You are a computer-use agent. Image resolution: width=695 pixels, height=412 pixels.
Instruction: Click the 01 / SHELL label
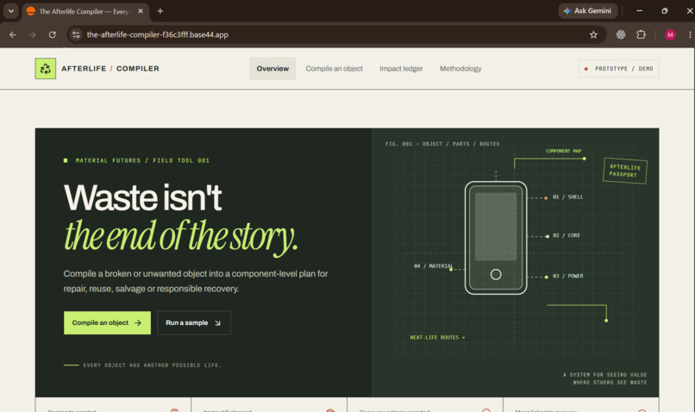click(567, 197)
